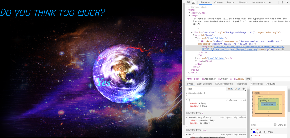Click the New Style Rule plus icon
The image size is (290, 138).
(244, 89)
